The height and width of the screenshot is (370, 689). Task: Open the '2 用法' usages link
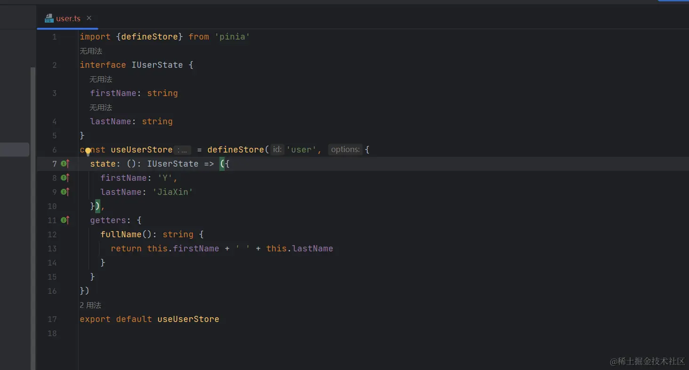[90, 305]
